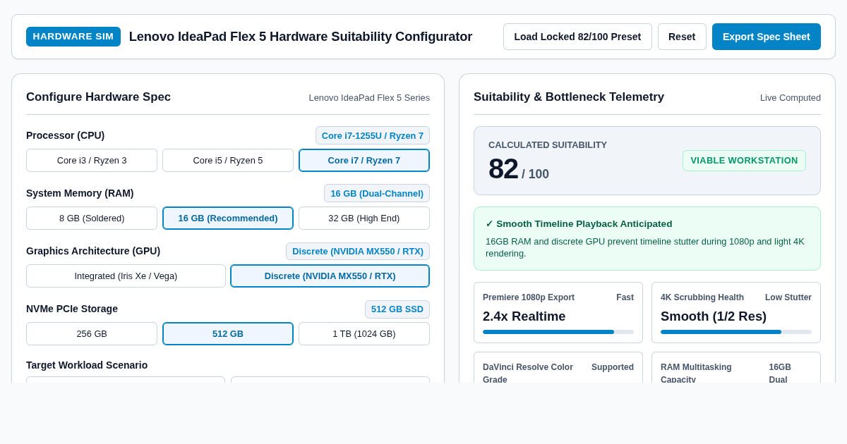The width and height of the screenshot is (847, 444).
Task: Click the Smooth (1/2 Res) value
Action: 714,316
